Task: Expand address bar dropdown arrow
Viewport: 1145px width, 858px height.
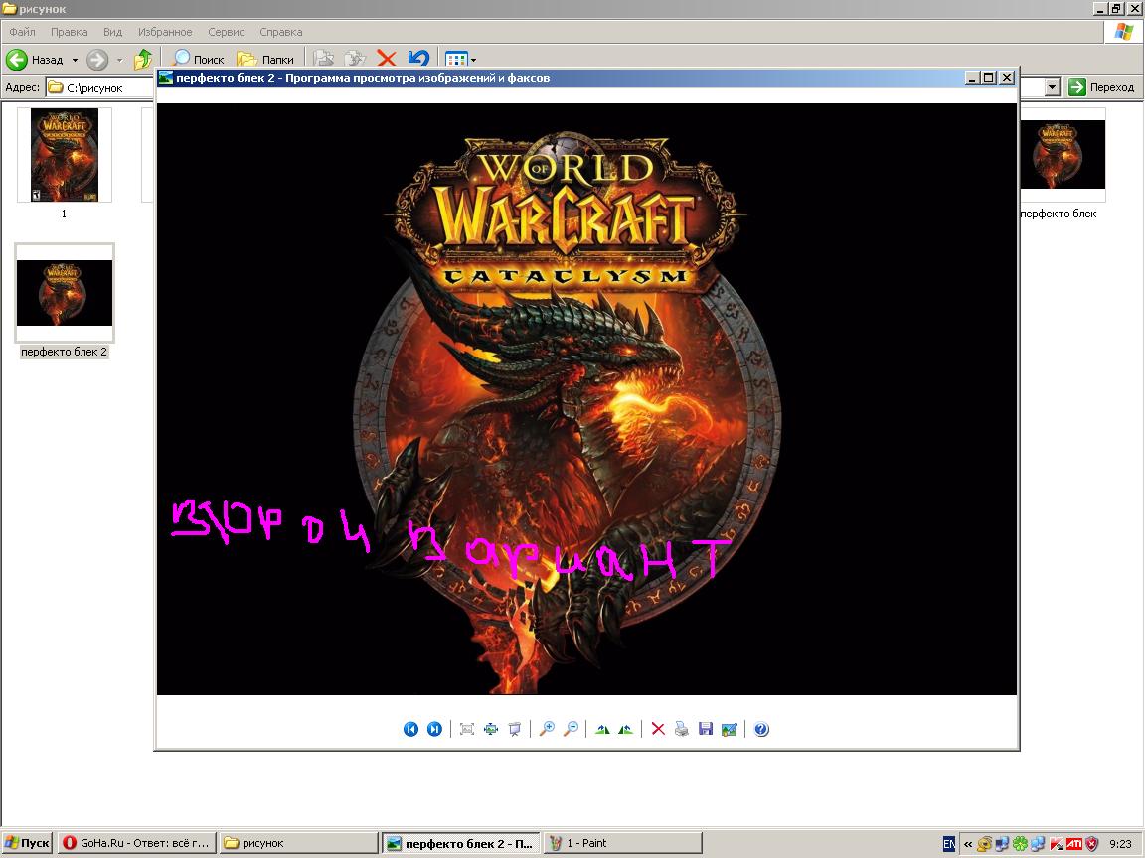Action: coord(1052,87)
